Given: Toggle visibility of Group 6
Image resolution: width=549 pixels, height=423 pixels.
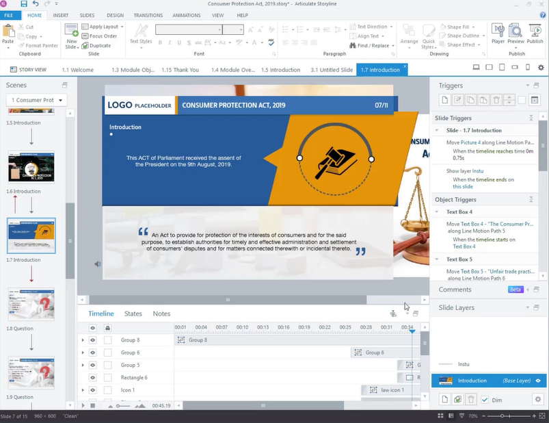Looking at the screenshot, I should click(x=92, y=352).
